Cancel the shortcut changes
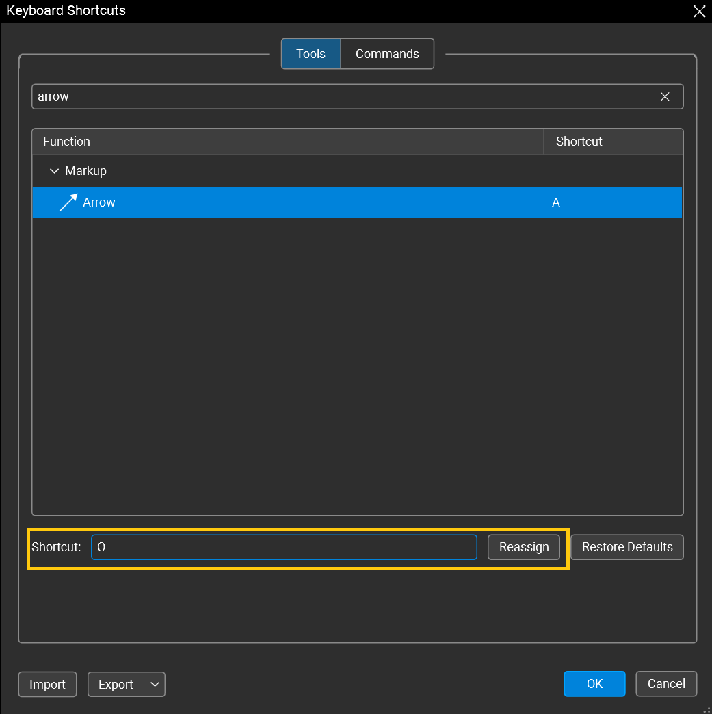 [x=665, y=683]
